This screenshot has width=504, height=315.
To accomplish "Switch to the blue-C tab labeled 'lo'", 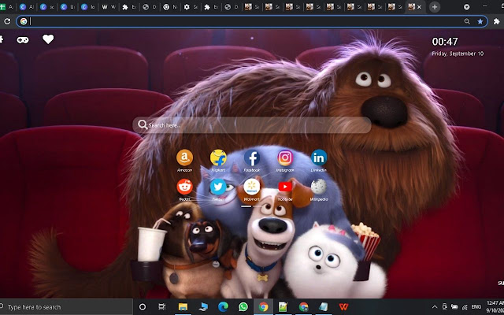I will click(x=87, y=7).
